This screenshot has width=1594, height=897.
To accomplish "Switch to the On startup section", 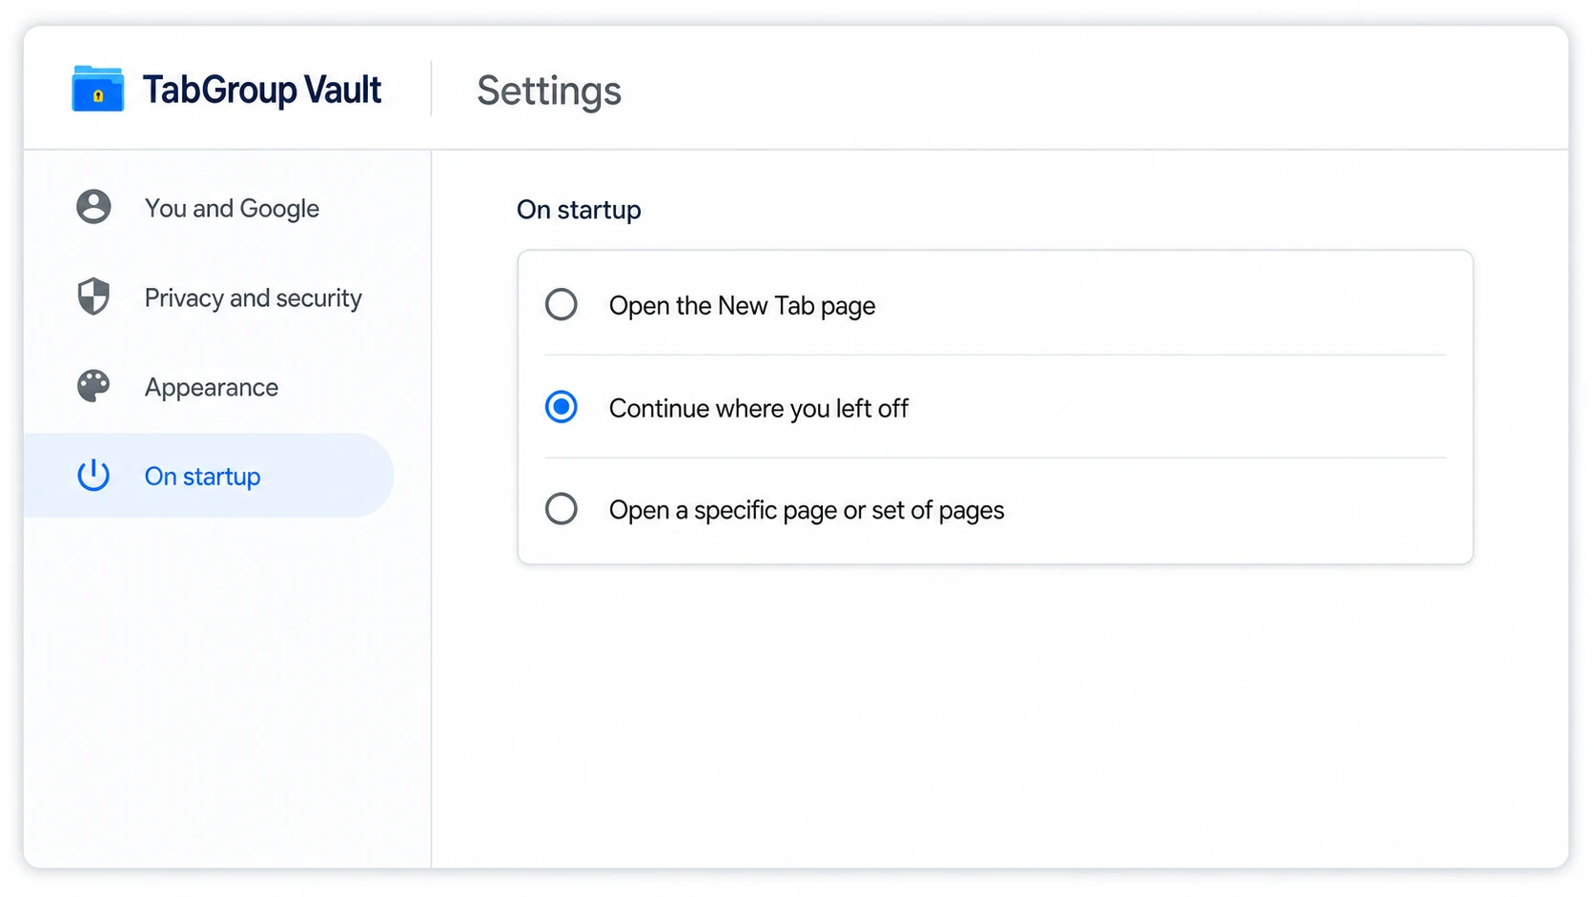I will click(x=210, y=476).
